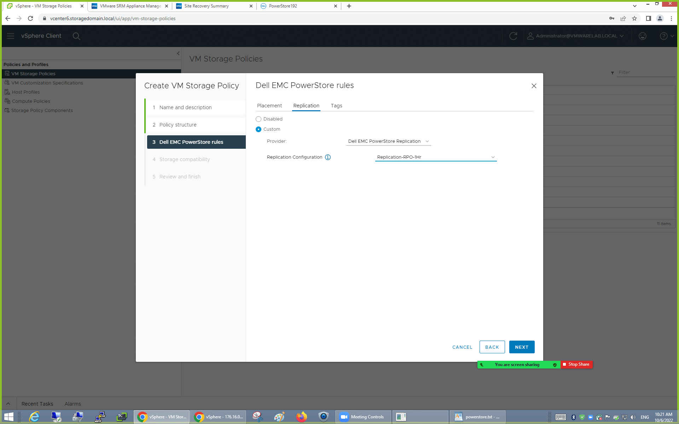Switch to vSphere - 176.16.0 Chrome window
Screen dimensions: 679x424
pyautogui.click(x=218, y=417)
